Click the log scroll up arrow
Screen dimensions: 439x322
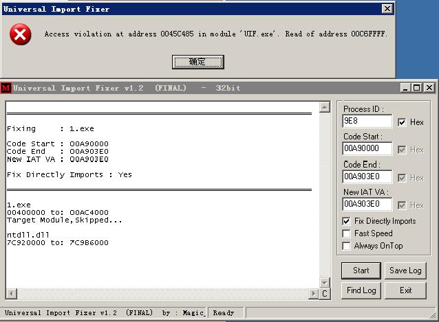pyautogui.click(x=325, y=107)
